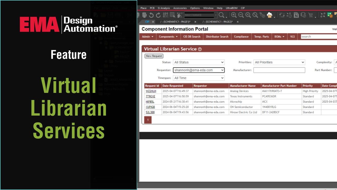Sort by the Date Requested column header
337x190 pixels.
177,86
